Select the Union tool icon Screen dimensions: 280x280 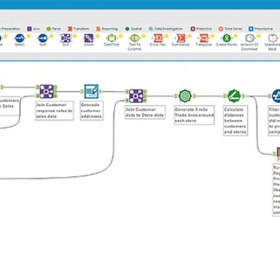88,38
